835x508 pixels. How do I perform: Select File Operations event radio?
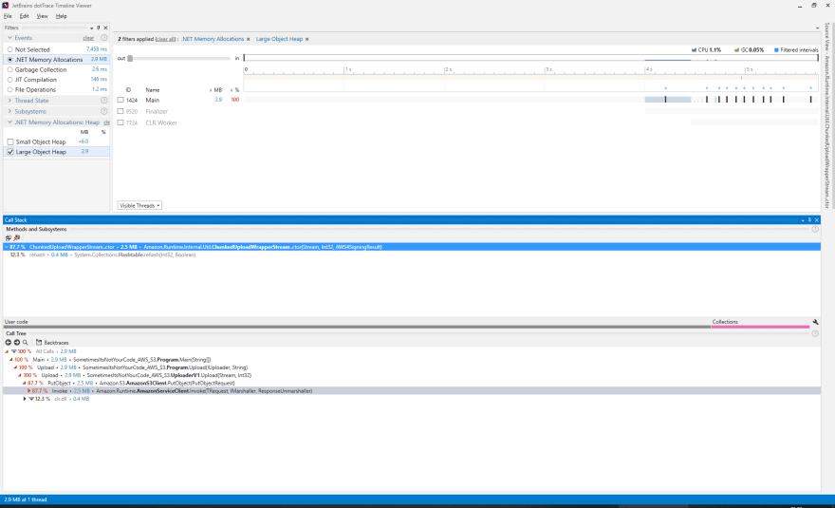(x=10, y=90)
